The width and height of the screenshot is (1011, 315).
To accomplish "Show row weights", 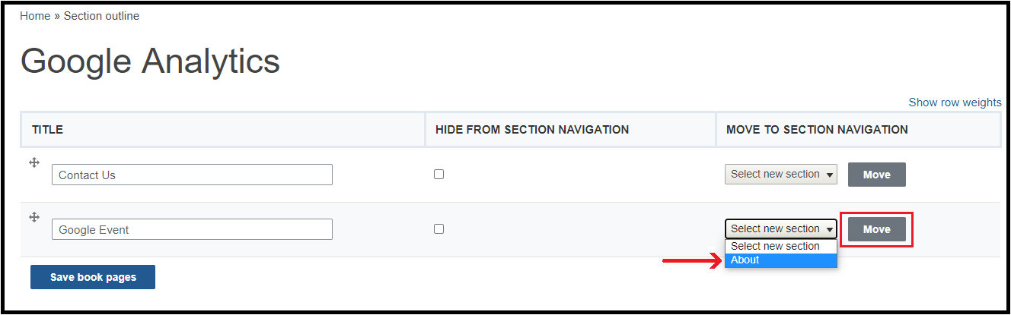I will (x=955, y=102).
